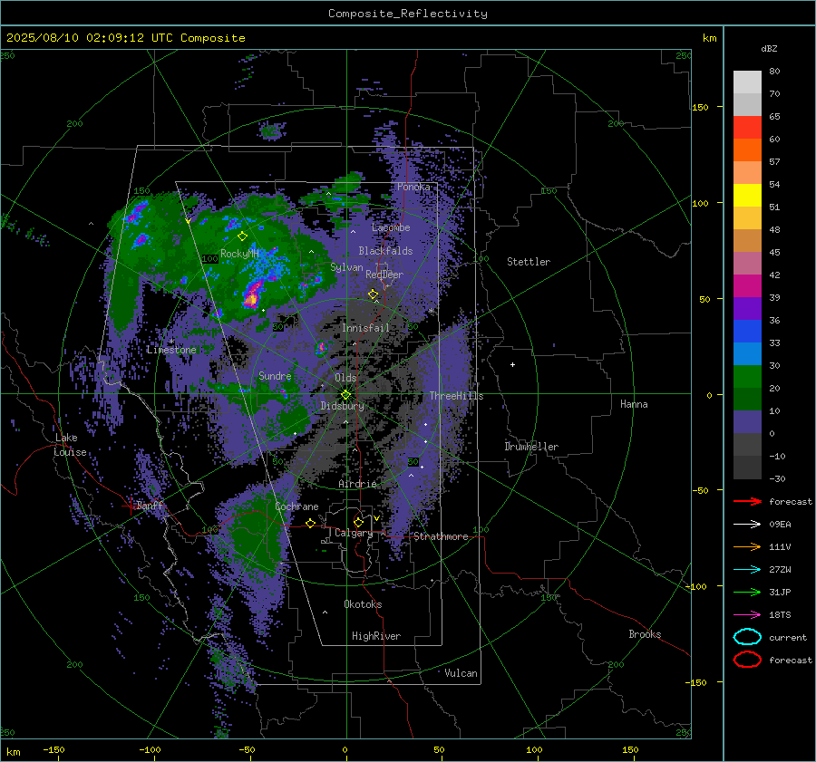Click the RedDeer city label
The image size is (816, 762).
384,275
